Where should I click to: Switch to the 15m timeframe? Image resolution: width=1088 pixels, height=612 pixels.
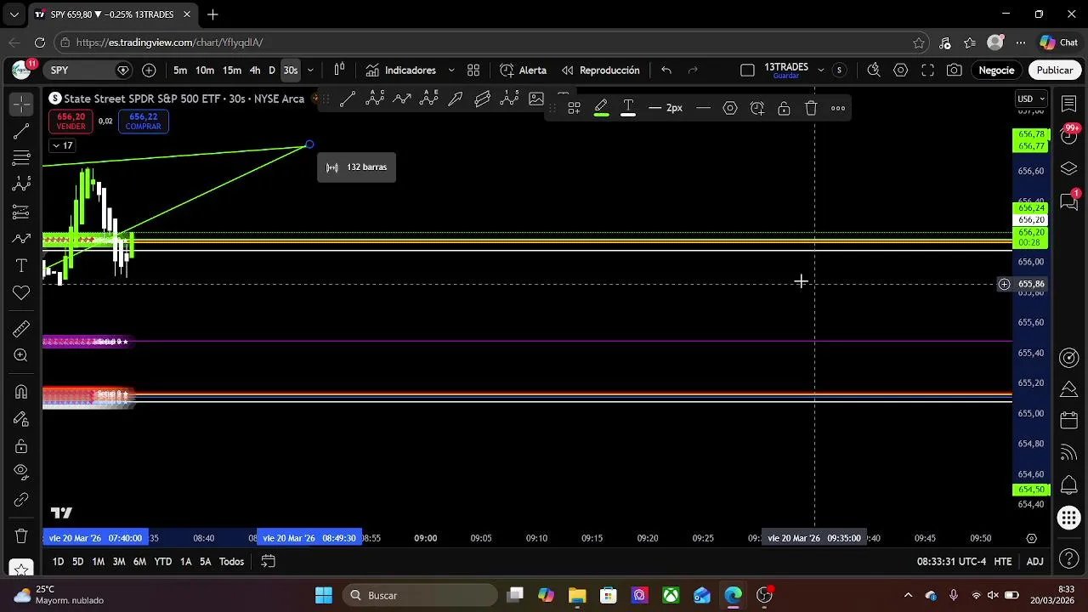point(232,70)
